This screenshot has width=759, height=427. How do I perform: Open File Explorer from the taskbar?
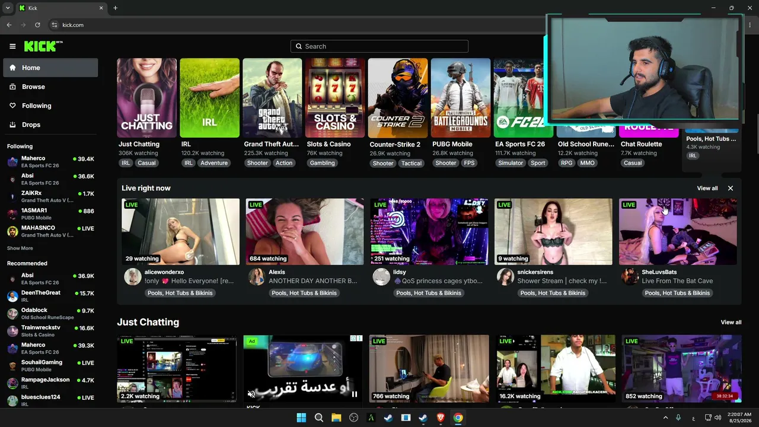pos(336,418)
